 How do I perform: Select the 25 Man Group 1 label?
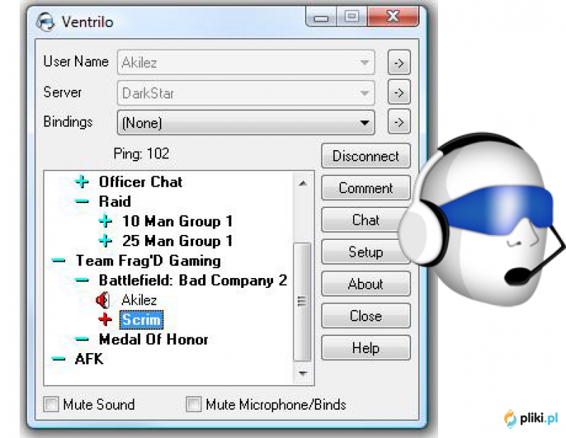pyautogui.click(x=178, y=241)
